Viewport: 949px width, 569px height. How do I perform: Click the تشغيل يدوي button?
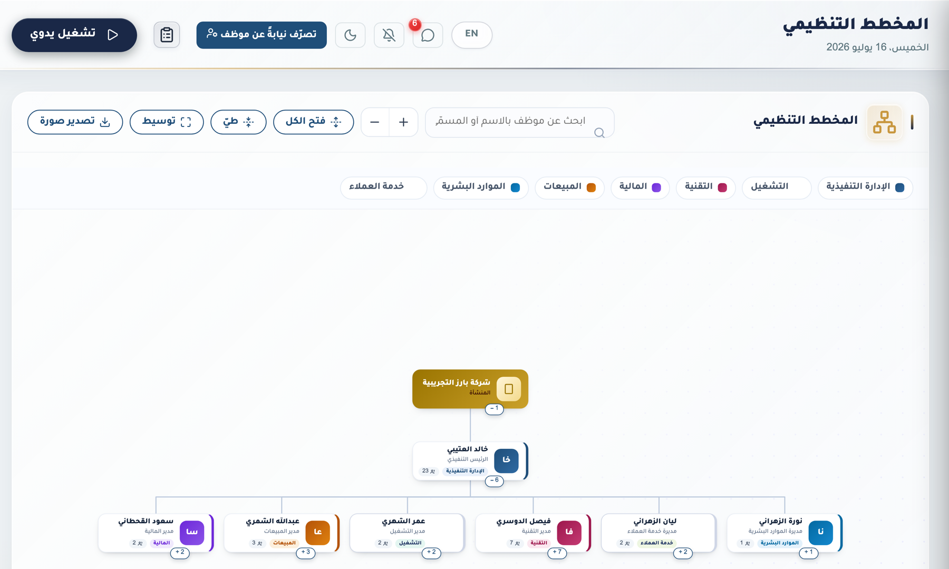[x=74, y=35]
